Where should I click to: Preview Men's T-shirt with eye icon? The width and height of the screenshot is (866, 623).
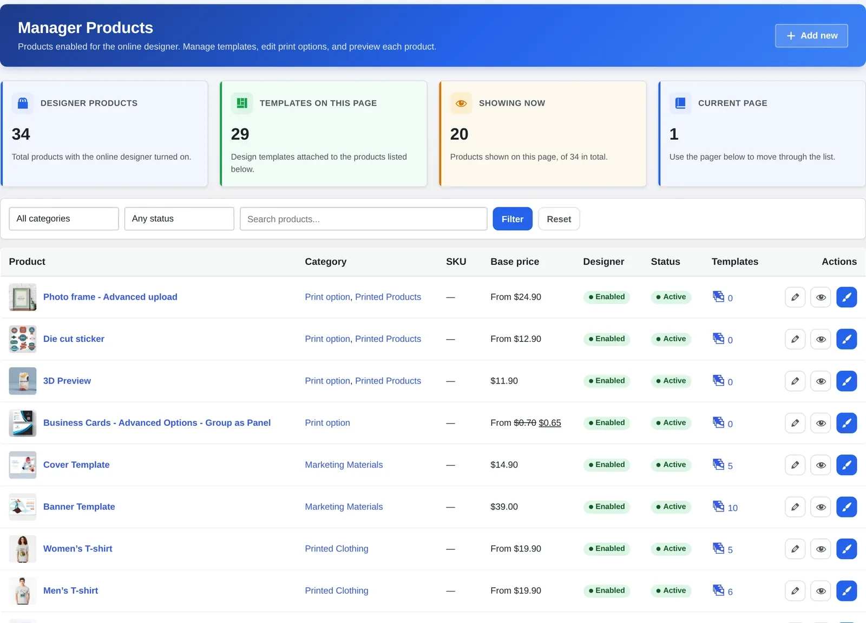tap(821, 591)
